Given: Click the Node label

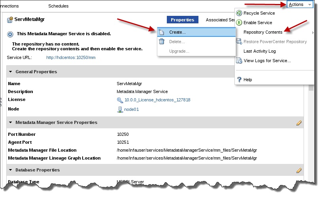Looking at the screenshot, I should click(13, 109).
